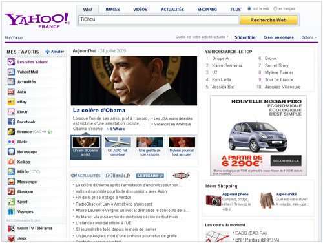The width and height of the screenshot is (323, 243).
Task: Expand the Options dropdown
Action: [309, 37]
